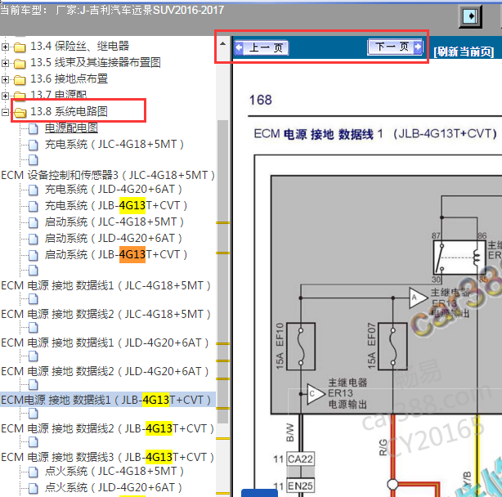
Task: Click the 15A EF07 fuse symbol
Action: pyautogui.click(x=392, y=347)
